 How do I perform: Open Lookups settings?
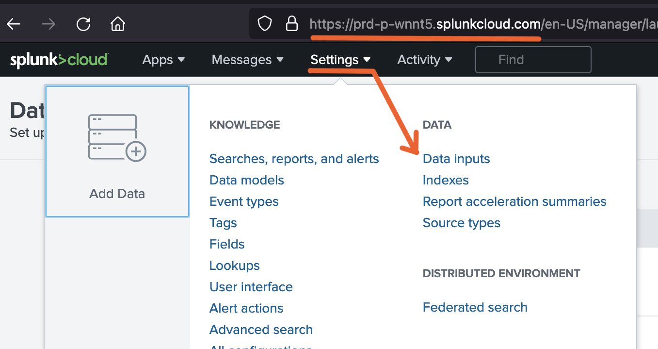tap(235, 266)
